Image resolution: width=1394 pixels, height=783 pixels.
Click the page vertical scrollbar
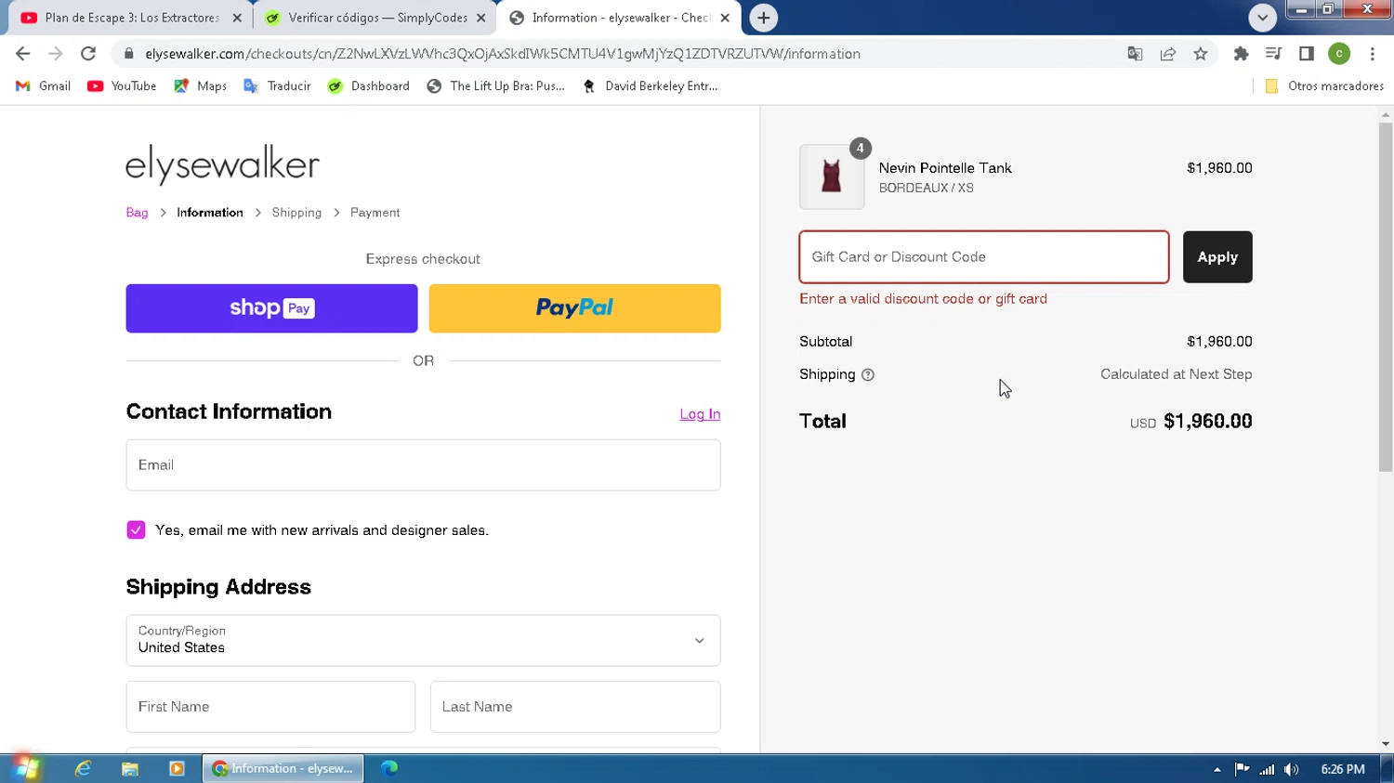[1386, 297]
